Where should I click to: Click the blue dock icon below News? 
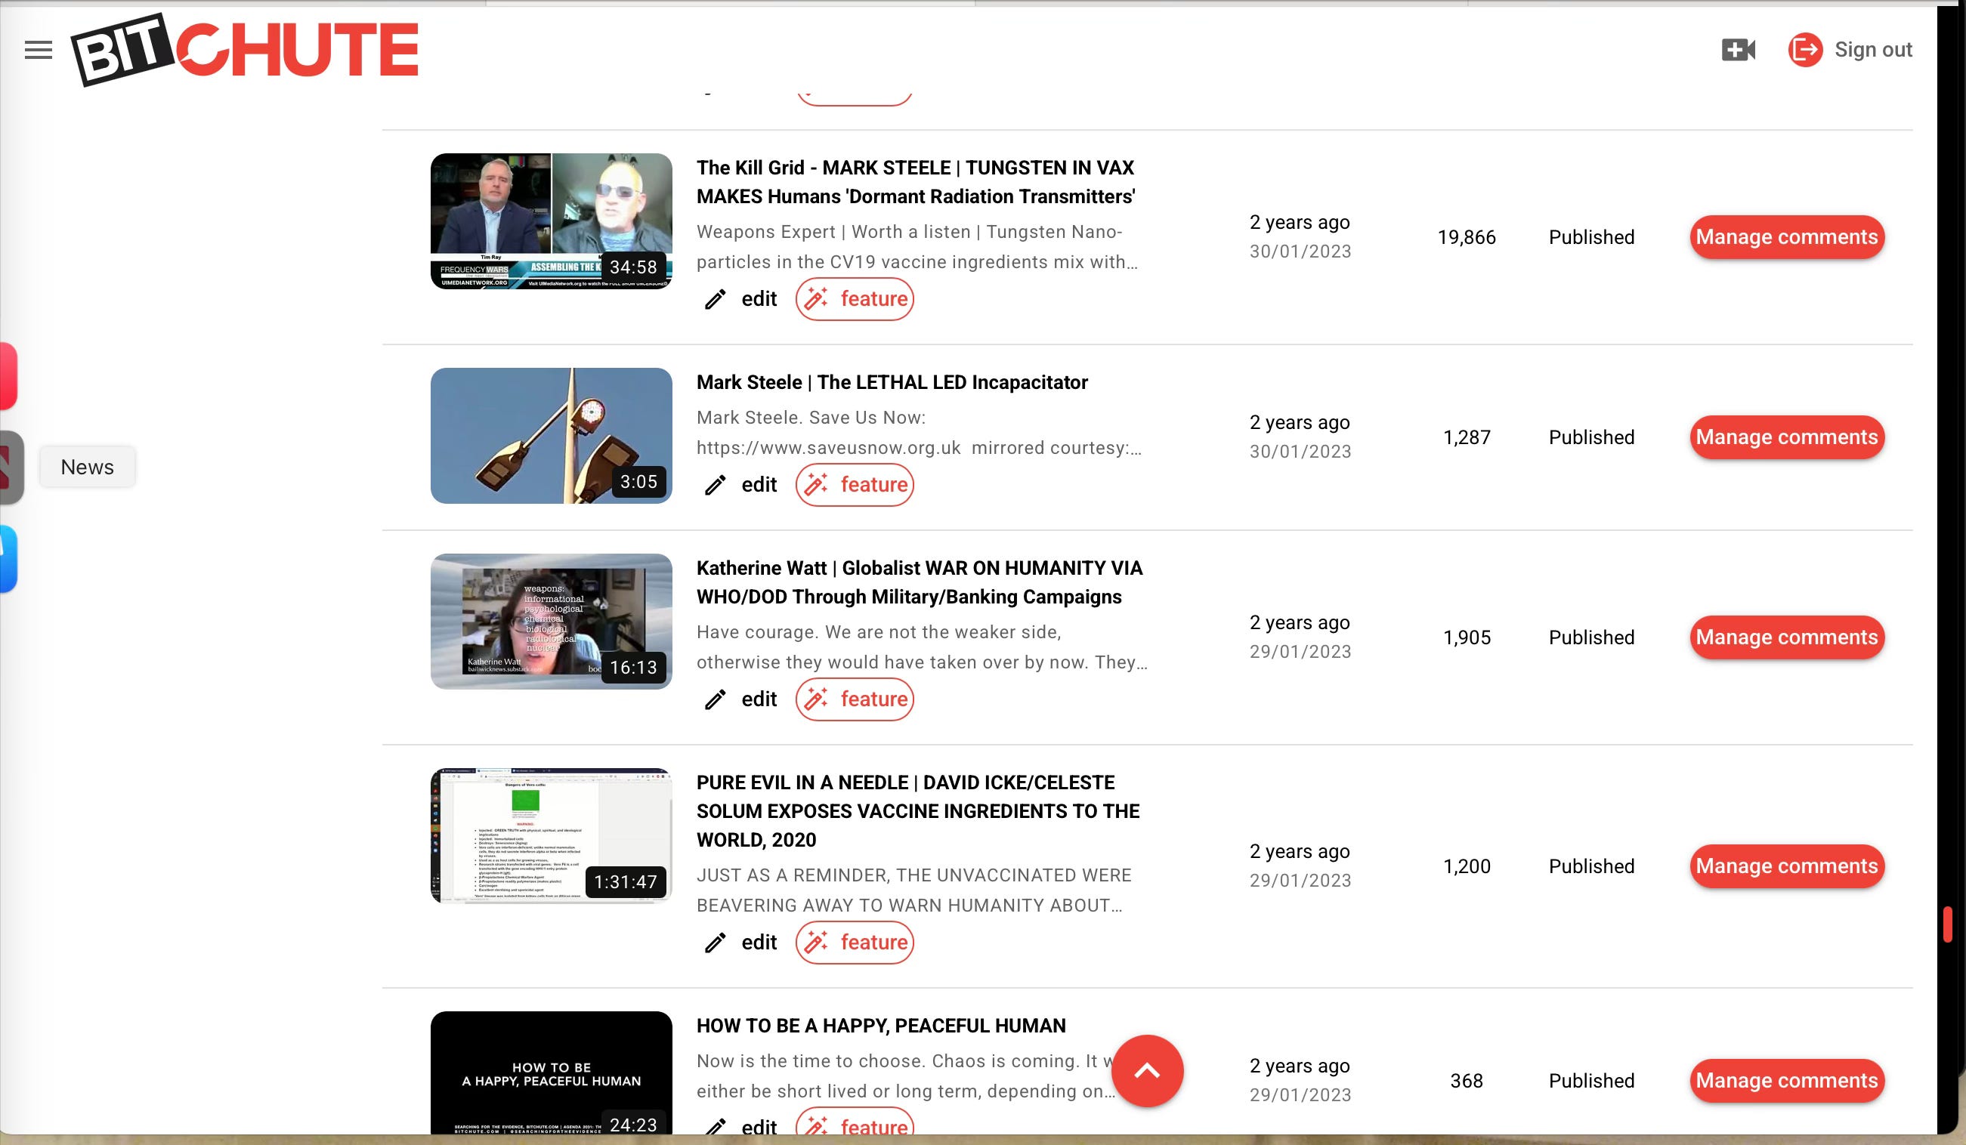(8, 558)
